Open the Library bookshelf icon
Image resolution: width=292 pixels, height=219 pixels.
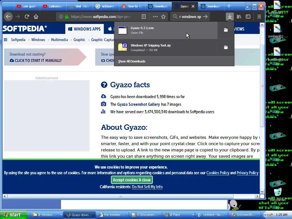tap(239, 17)
